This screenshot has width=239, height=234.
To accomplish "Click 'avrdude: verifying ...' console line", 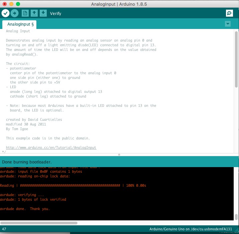I will pos(22,195).
